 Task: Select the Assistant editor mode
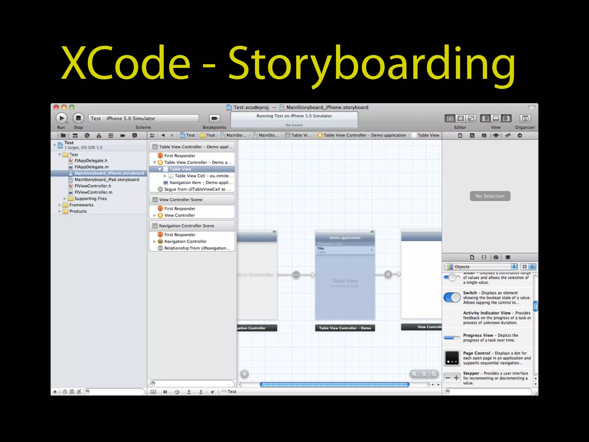coord(460,118)
